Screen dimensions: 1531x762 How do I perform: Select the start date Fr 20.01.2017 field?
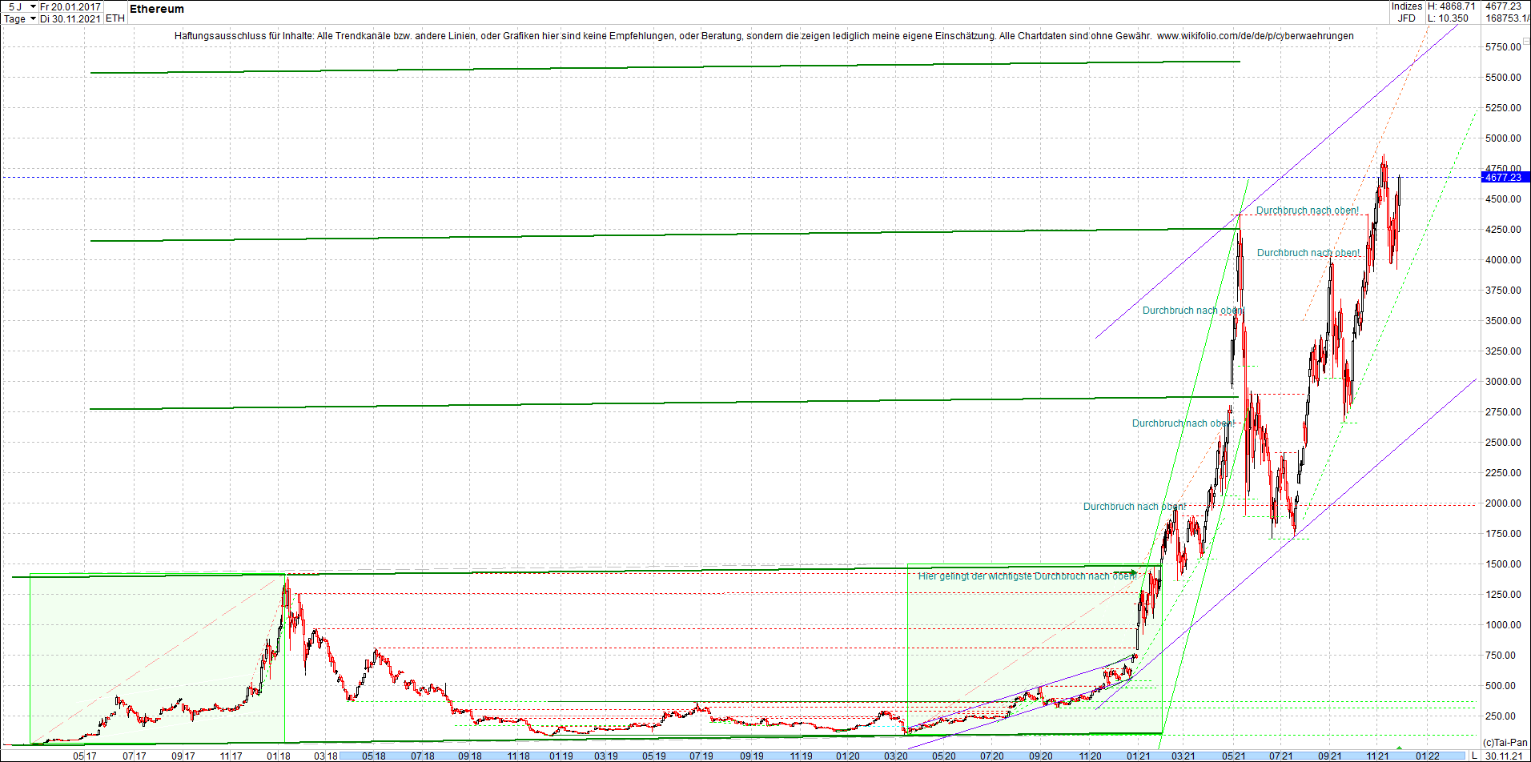pos(70,6)
